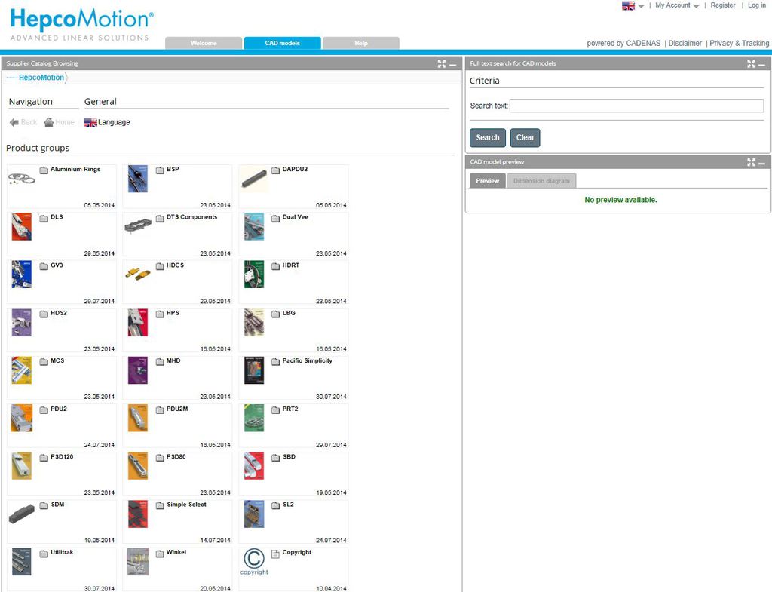Focus the Search text input field
The height and width of the screenshot is (592, 772).
[x=636, y=106]
